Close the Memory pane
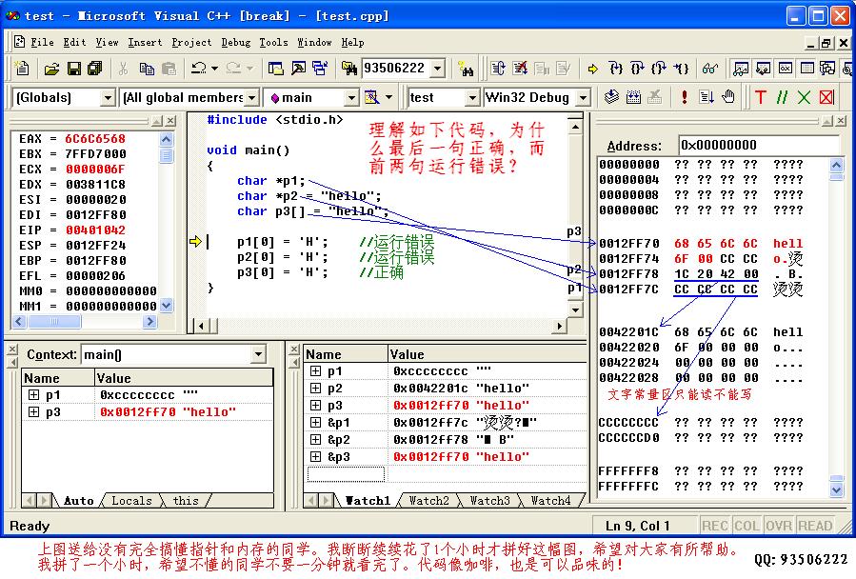Screen dimensions: 856x579 (841, 121)
